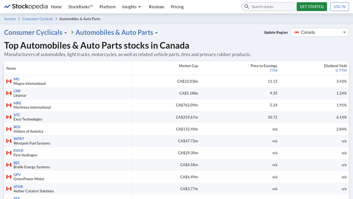This screenshot has width=353, height=199.
Task: Go to the Home nav item
Action: [56, 7]
